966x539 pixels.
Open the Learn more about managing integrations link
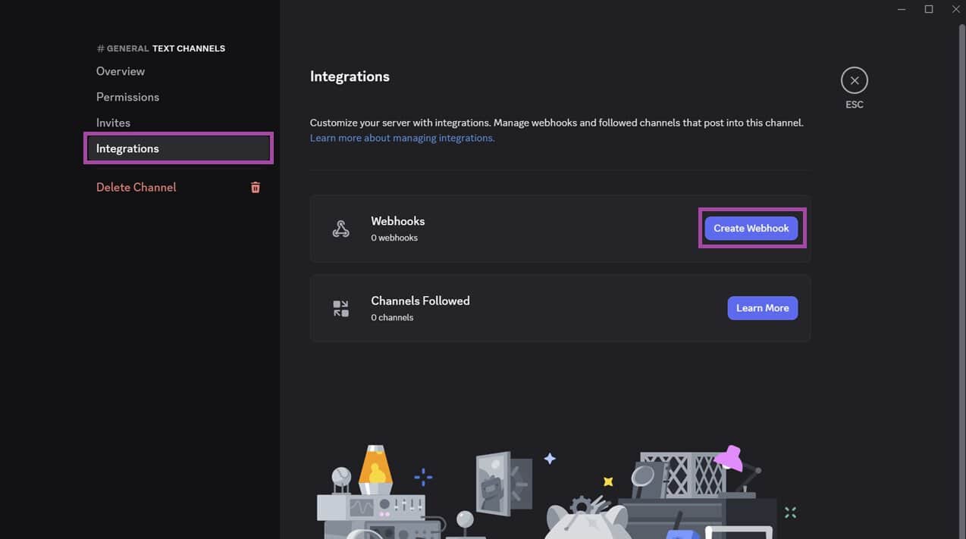[x=402, y=138]
